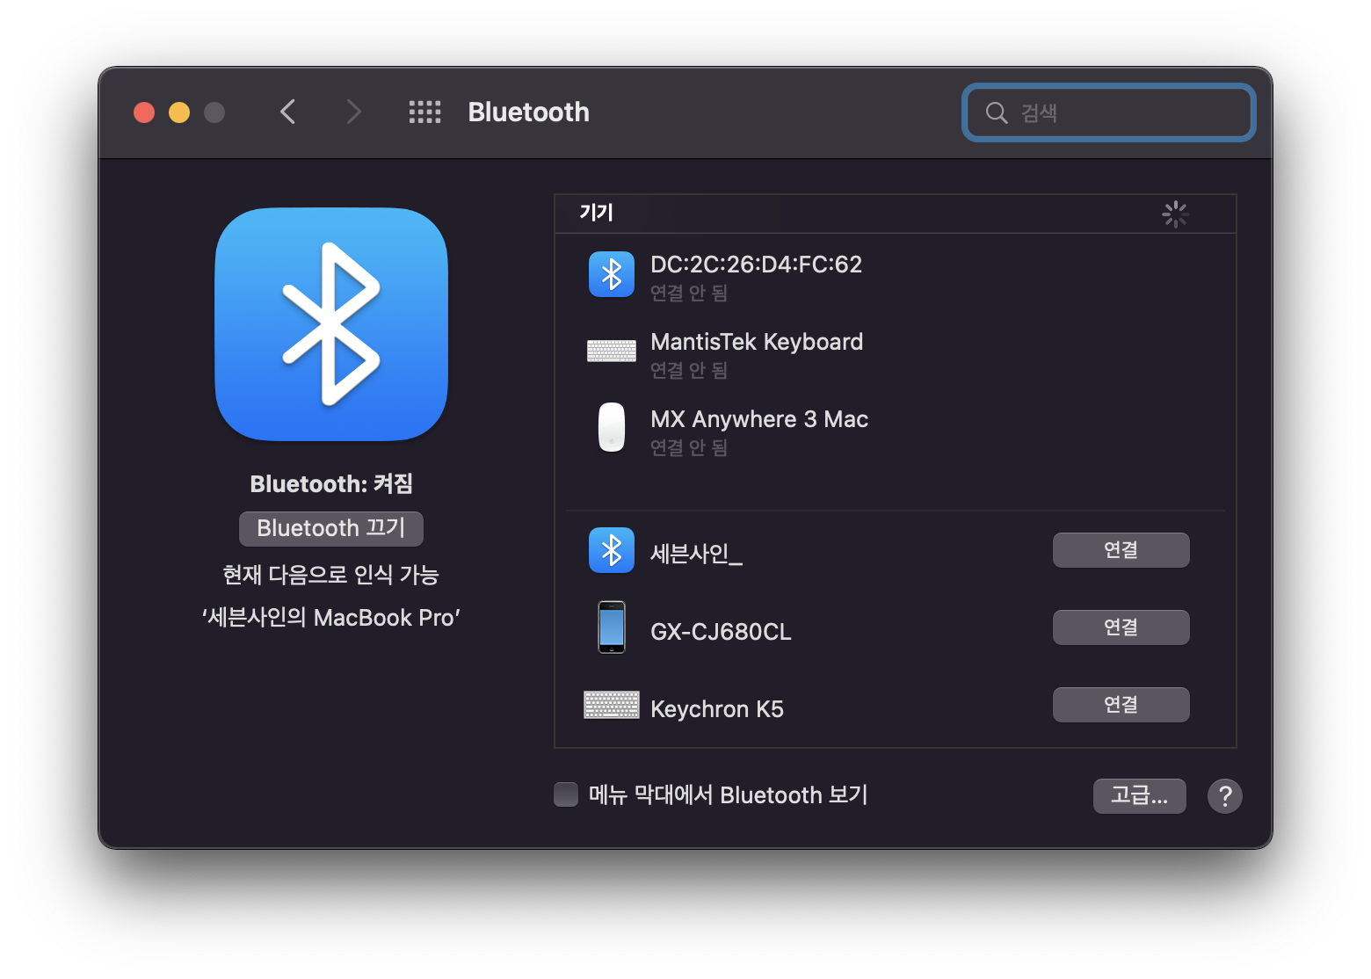Click the Bluetooth window title
The width and height of the screenshot is (1371, 979).
(529, 112)
